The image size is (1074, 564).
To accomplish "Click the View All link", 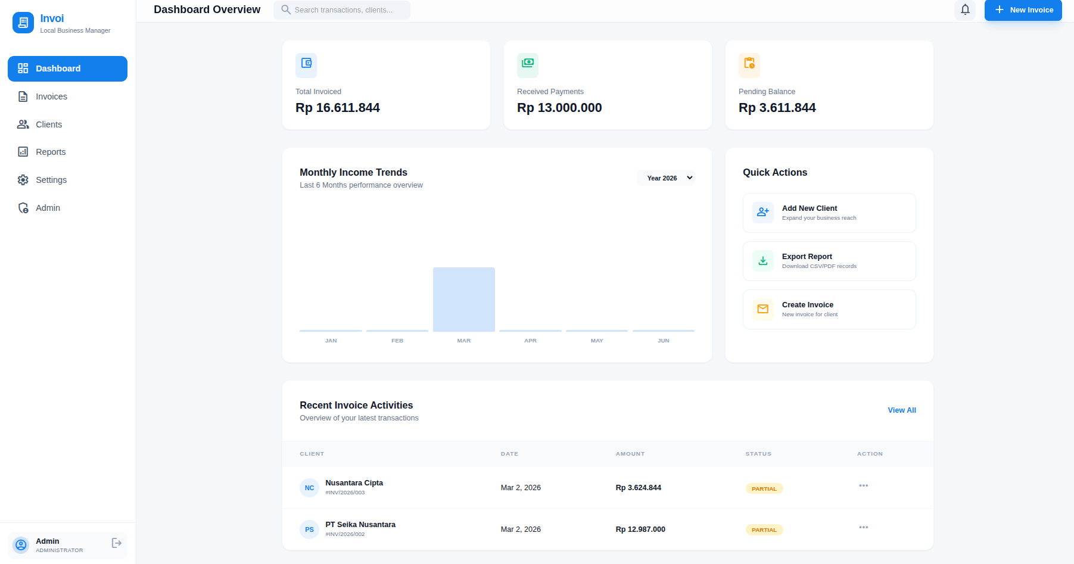I will point(901,410).
